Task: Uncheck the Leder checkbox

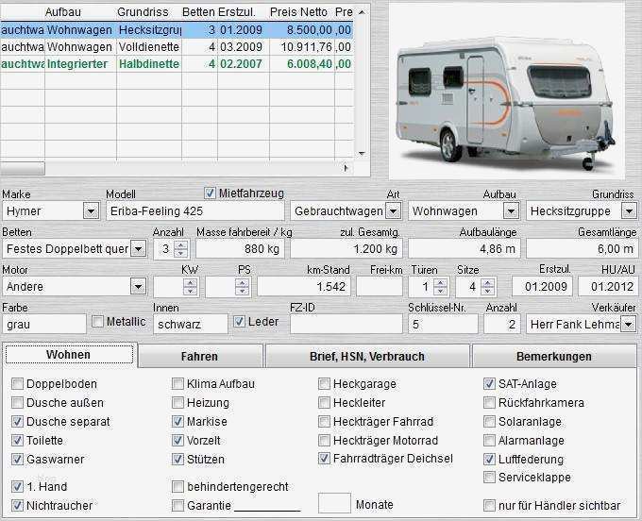Action: [239, 322]
